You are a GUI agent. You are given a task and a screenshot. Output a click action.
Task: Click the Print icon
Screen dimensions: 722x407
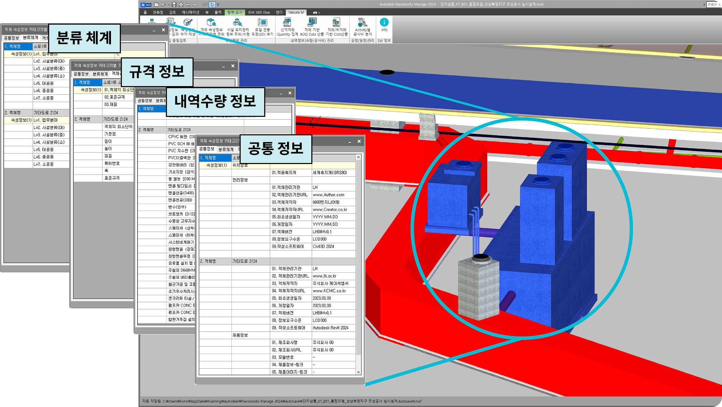pos(181,4)
